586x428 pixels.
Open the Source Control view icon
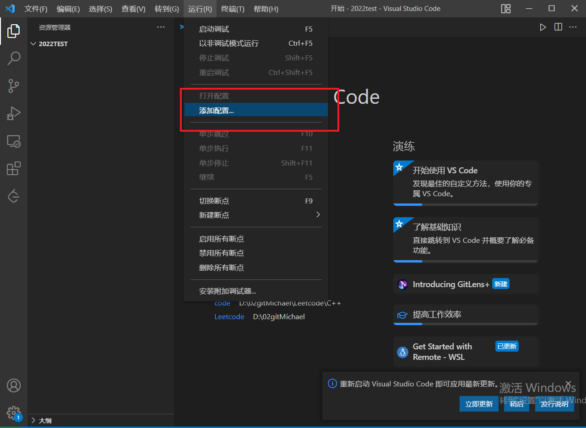[x=14, y=86]
